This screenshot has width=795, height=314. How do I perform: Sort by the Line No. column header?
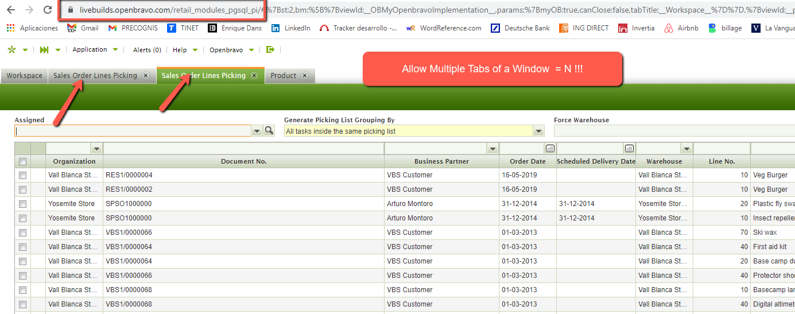tap(722, 161)
